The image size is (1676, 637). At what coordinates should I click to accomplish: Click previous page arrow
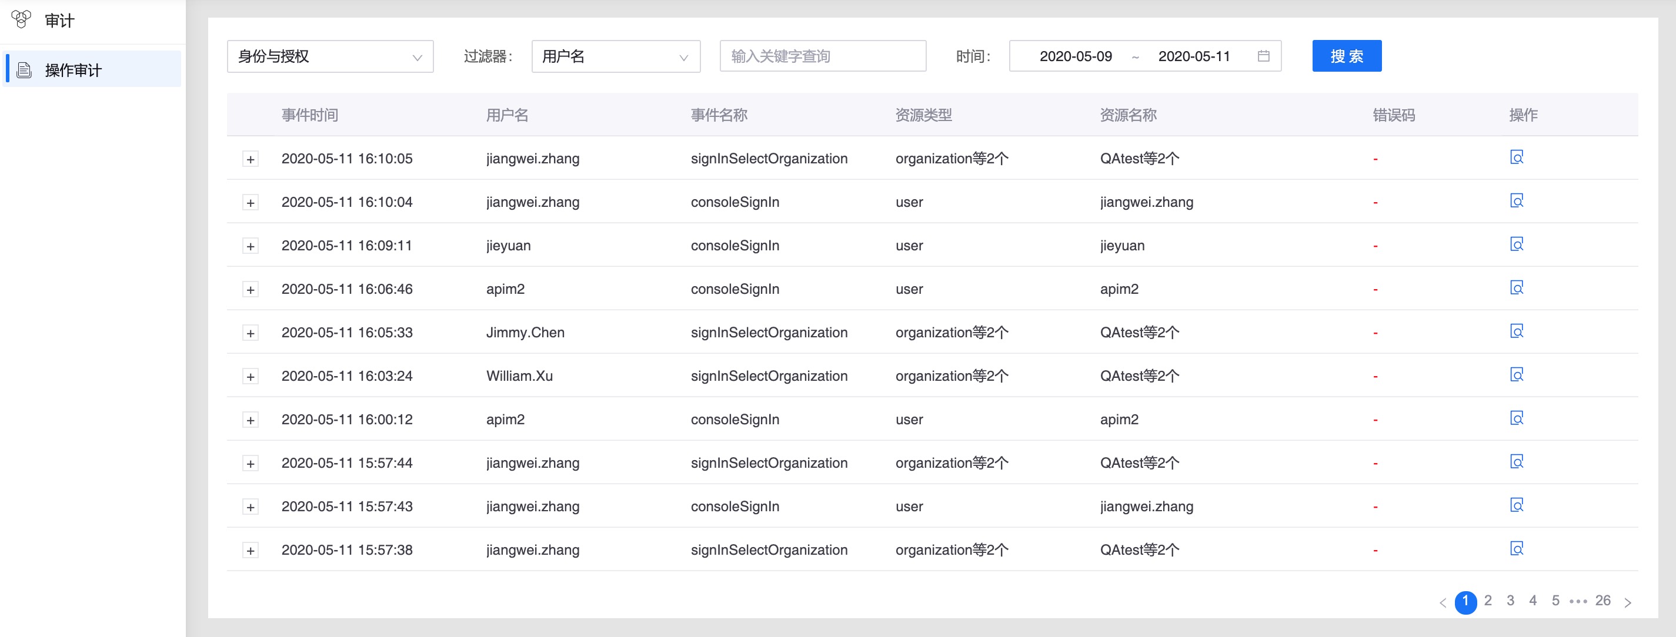coord(1443,602)
